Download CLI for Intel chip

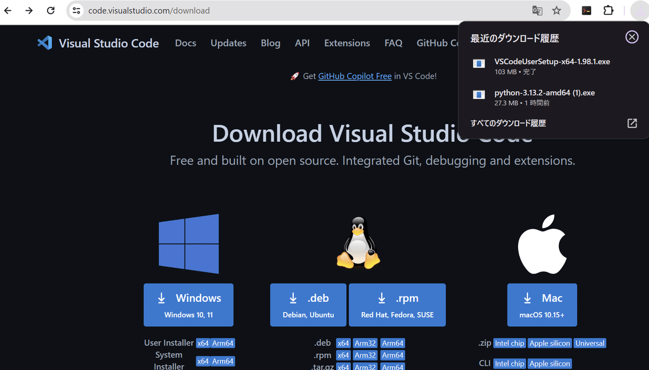point(509,364)
